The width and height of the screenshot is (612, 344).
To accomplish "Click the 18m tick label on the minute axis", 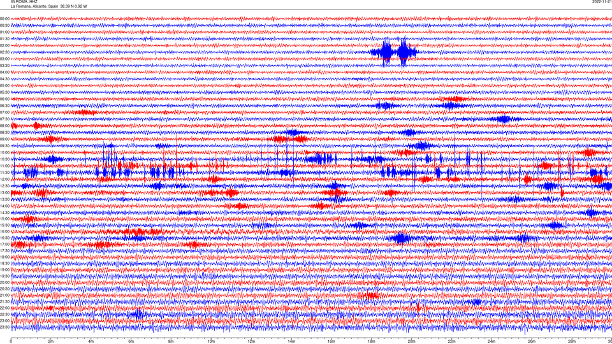I will [x=371, y=341].
